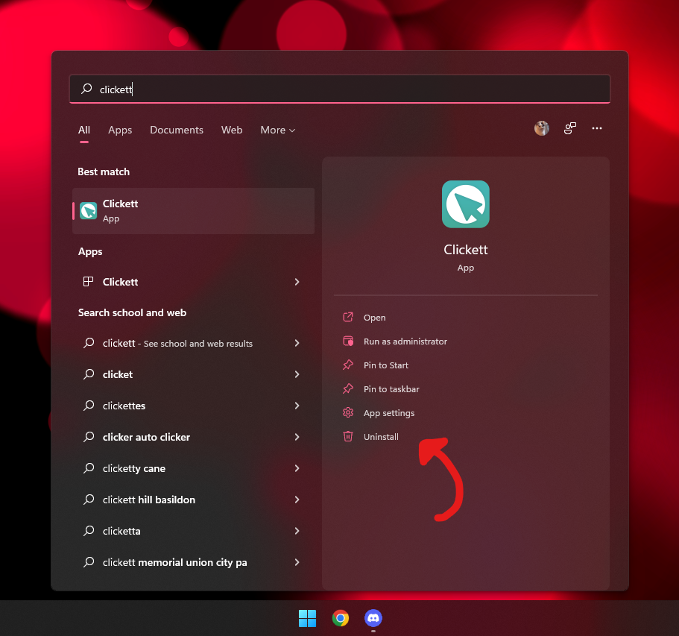Viewport: 679px width, 636px height.
Task: Choose Pin to Start action
Action: point(386,365)
